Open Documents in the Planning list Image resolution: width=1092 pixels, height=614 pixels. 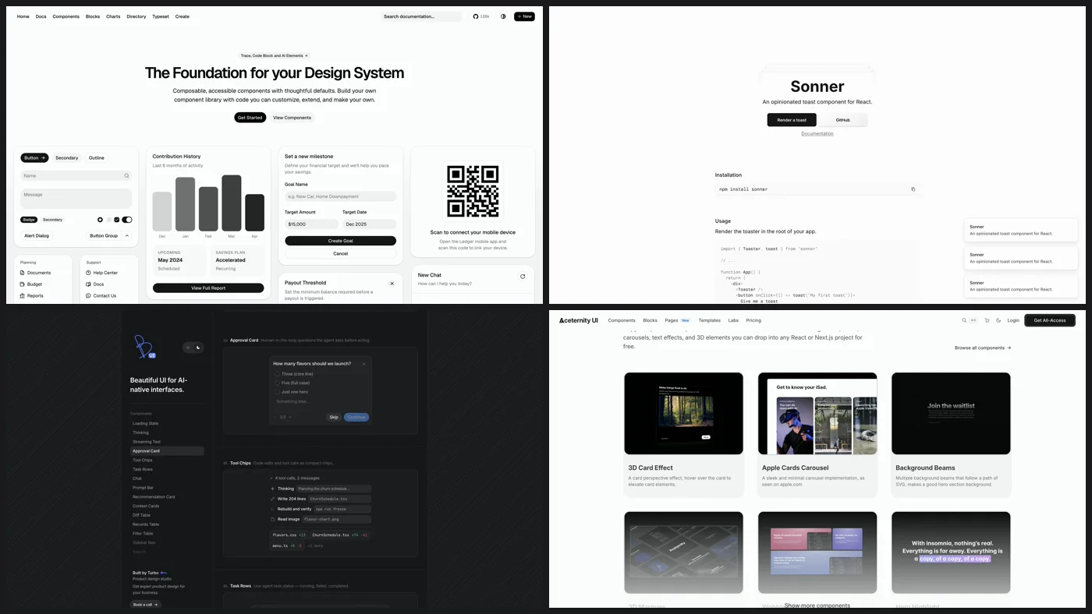click(36, 273)
